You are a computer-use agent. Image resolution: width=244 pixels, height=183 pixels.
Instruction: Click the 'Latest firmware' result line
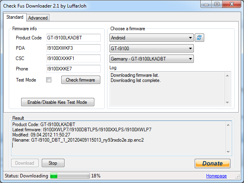[82, 130]
